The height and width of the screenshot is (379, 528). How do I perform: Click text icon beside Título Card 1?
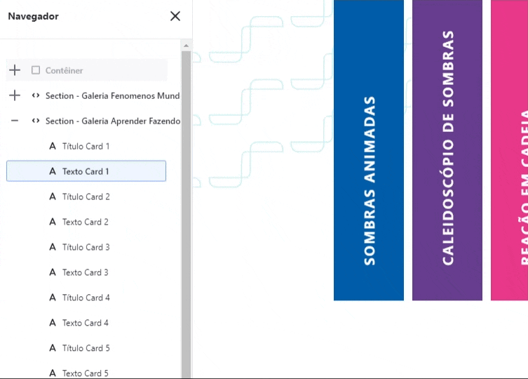click(x=53, y=146)
